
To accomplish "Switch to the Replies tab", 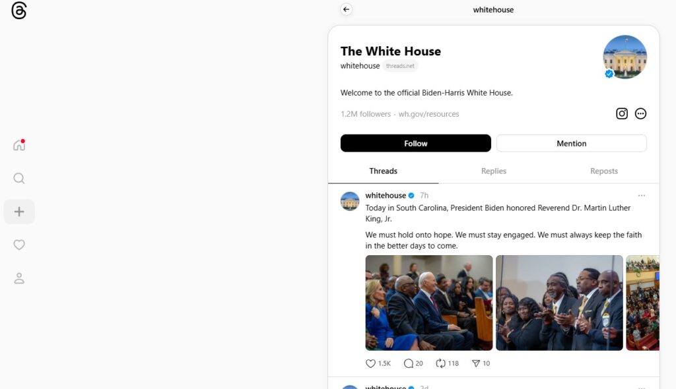I will (x=494, y=171).
